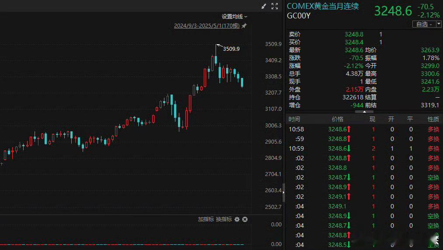Screen dimensions: 443x250
Task: Close the indicator panel with X icon
Action: click(x=245, y=219)
